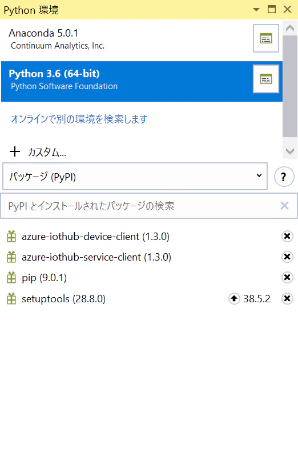Uninstall the setuptools package
This screenshot has width=298, height=472.
coord(287,299)
